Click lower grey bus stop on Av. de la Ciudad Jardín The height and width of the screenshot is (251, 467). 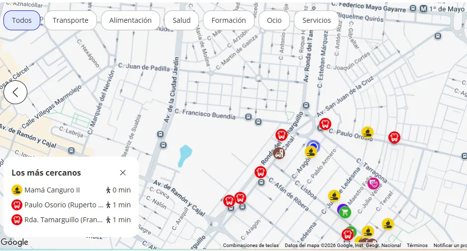pos(163,145)
